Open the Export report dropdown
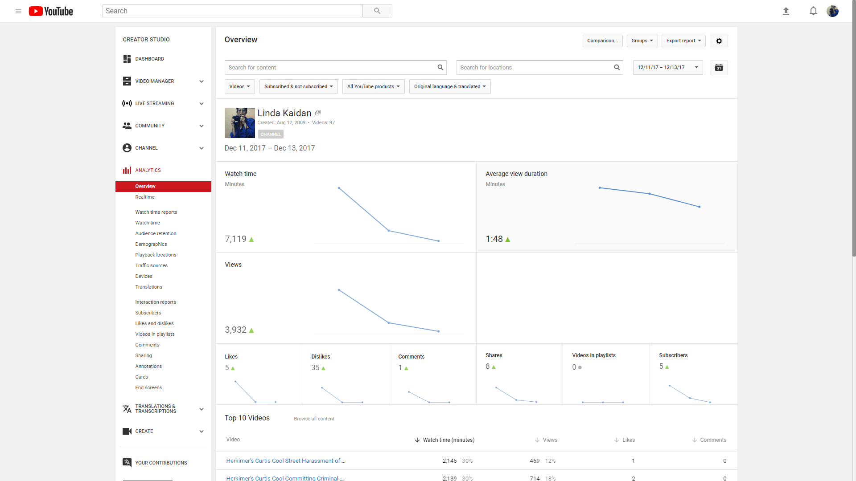This screenshot has width=856, height=481. [683, 41]
